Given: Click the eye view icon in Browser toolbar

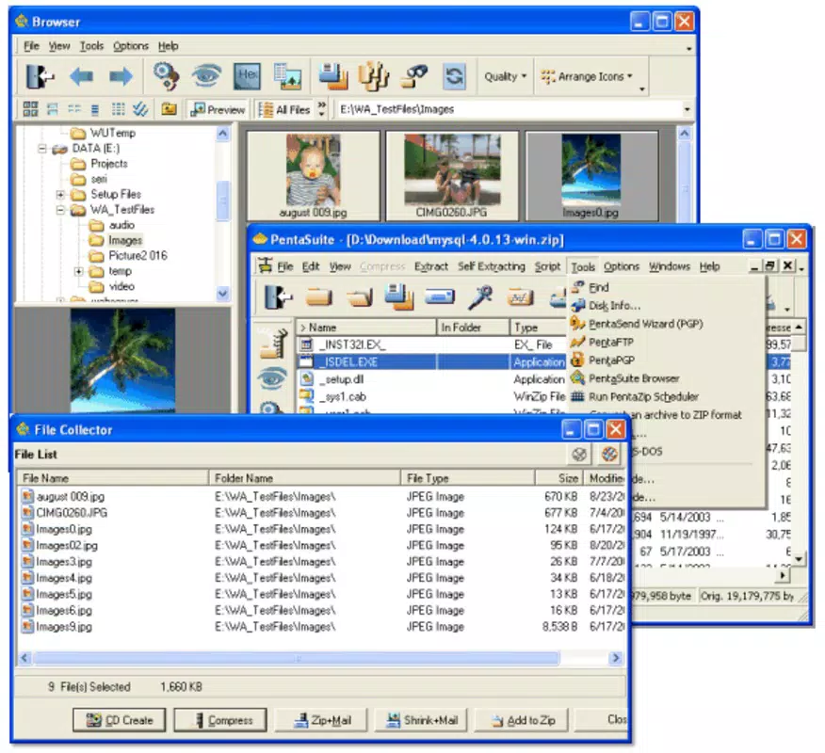Looking at the screenshot, I should tap(206, 75).
